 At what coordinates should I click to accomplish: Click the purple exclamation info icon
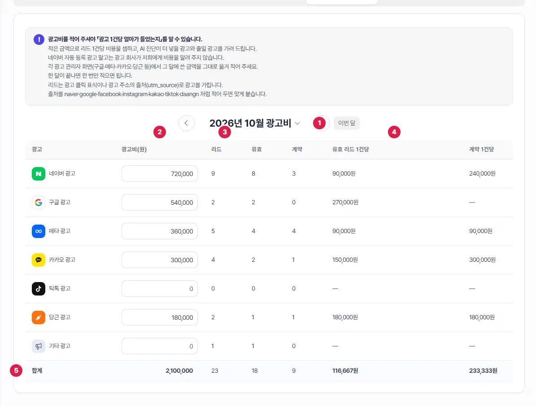point(39,40)
